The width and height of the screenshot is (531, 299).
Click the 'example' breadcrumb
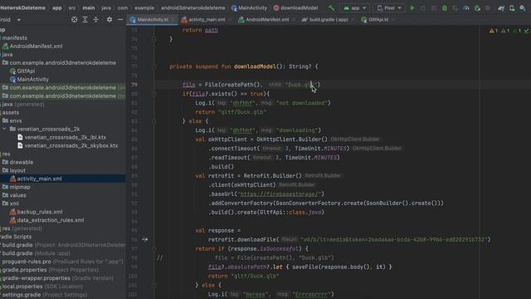[x=144, y=7]
